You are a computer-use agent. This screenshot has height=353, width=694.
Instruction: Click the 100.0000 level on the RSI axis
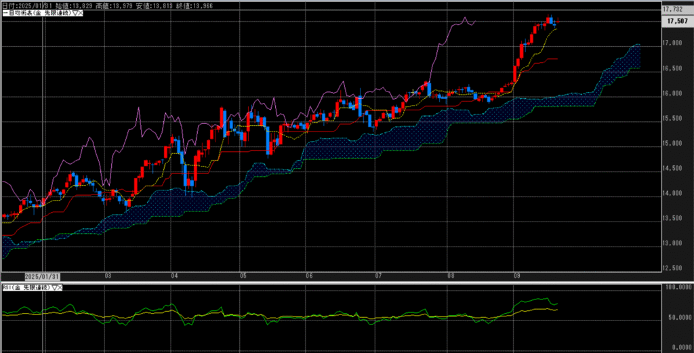click(x=677, y=288)
